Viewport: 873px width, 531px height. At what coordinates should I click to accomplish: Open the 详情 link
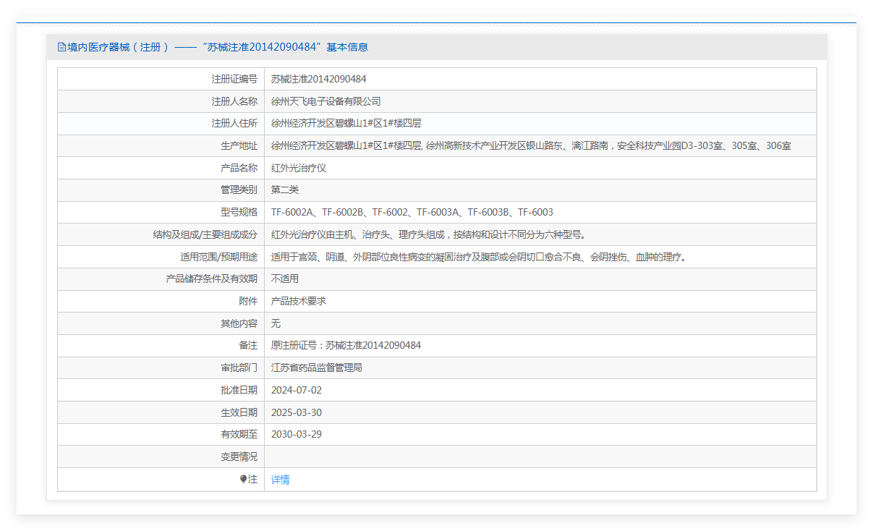coord(280,480)
